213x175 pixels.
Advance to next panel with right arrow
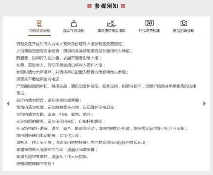204,103
